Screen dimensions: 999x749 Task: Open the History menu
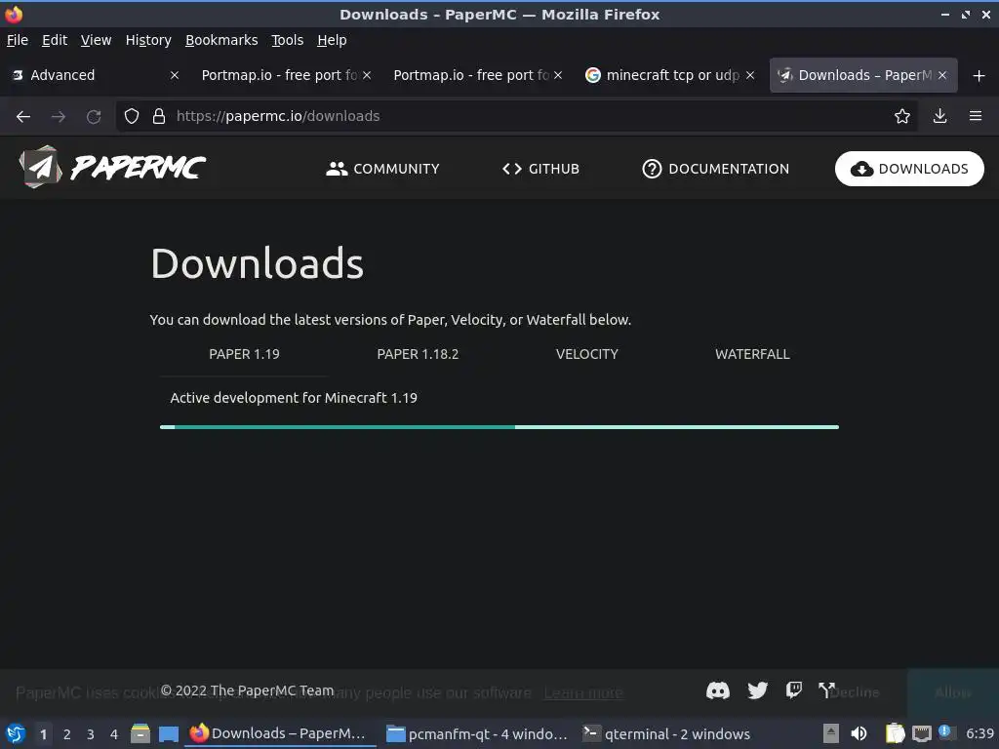[x=148, y=40]
